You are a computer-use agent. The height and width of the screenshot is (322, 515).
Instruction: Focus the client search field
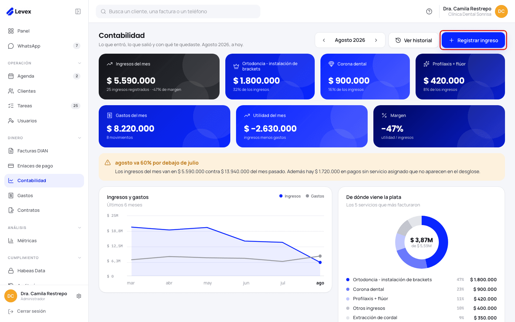pyautogui.click(x=178, y=11)
